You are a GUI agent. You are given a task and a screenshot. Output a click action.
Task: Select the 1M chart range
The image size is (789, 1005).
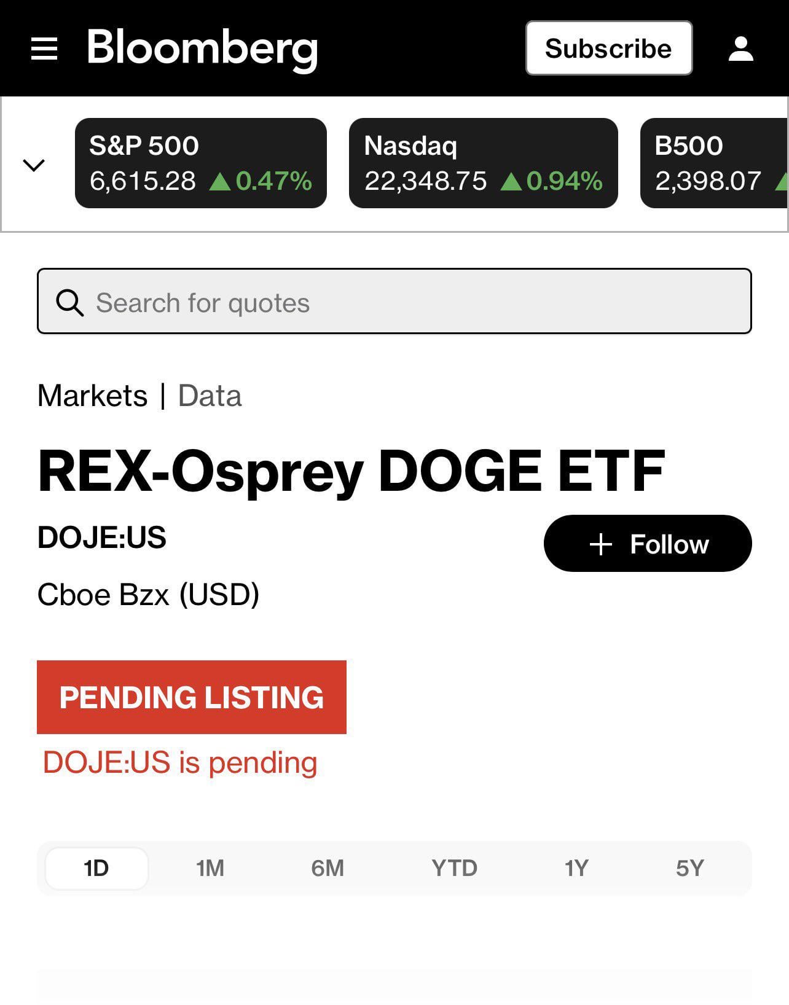pos(210,868)
